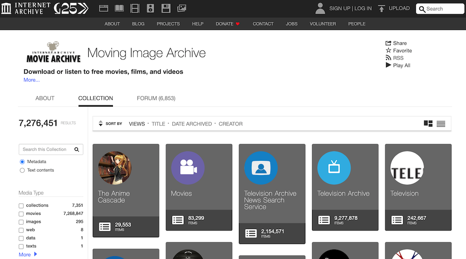Open Television Archive News Search Service icon
The height and width of the screenshot is (259, 466).
pyautogui.click(x=261, y=168)
